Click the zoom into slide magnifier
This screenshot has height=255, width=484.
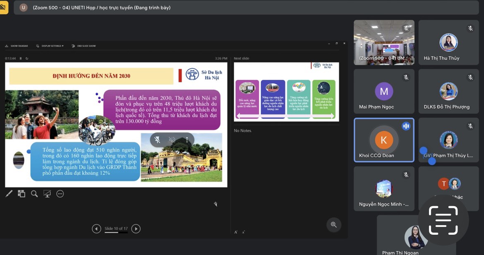34,194
